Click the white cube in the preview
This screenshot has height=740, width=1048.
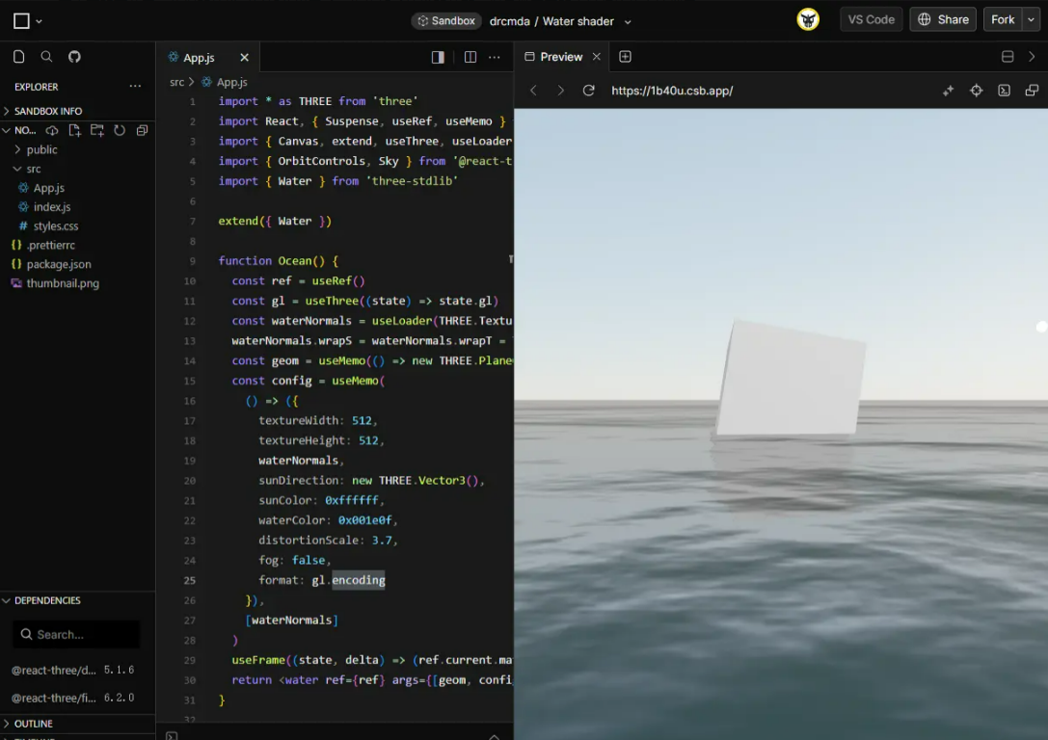click(791, 378)
